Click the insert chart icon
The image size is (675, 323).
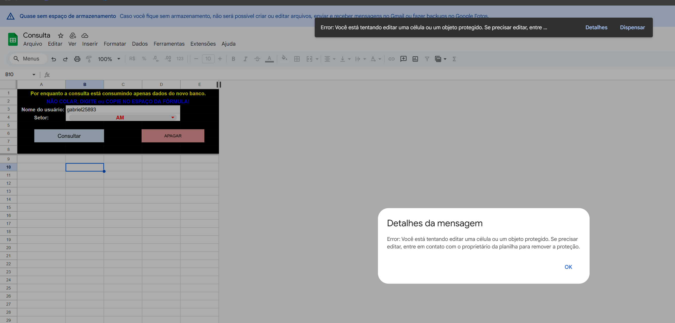pos(415,59)
